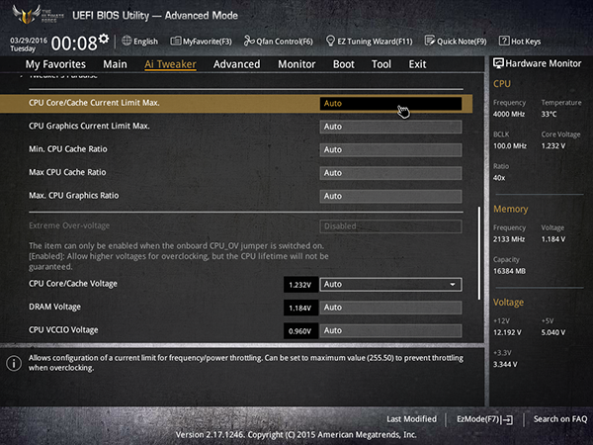Image resolution: width=593 pixels, height=445 pixels.
Task: Switch to the Boot tab
Action: (x=343, y=64)
